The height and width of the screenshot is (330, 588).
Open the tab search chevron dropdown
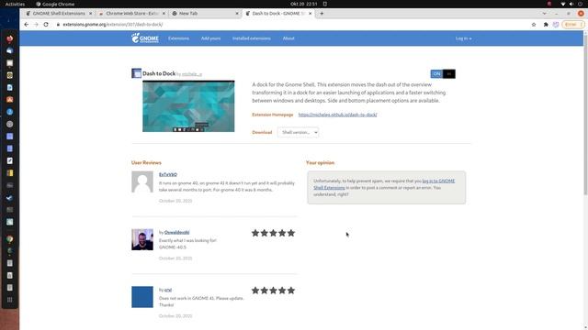pyautogui.click(x=544, y=14)
